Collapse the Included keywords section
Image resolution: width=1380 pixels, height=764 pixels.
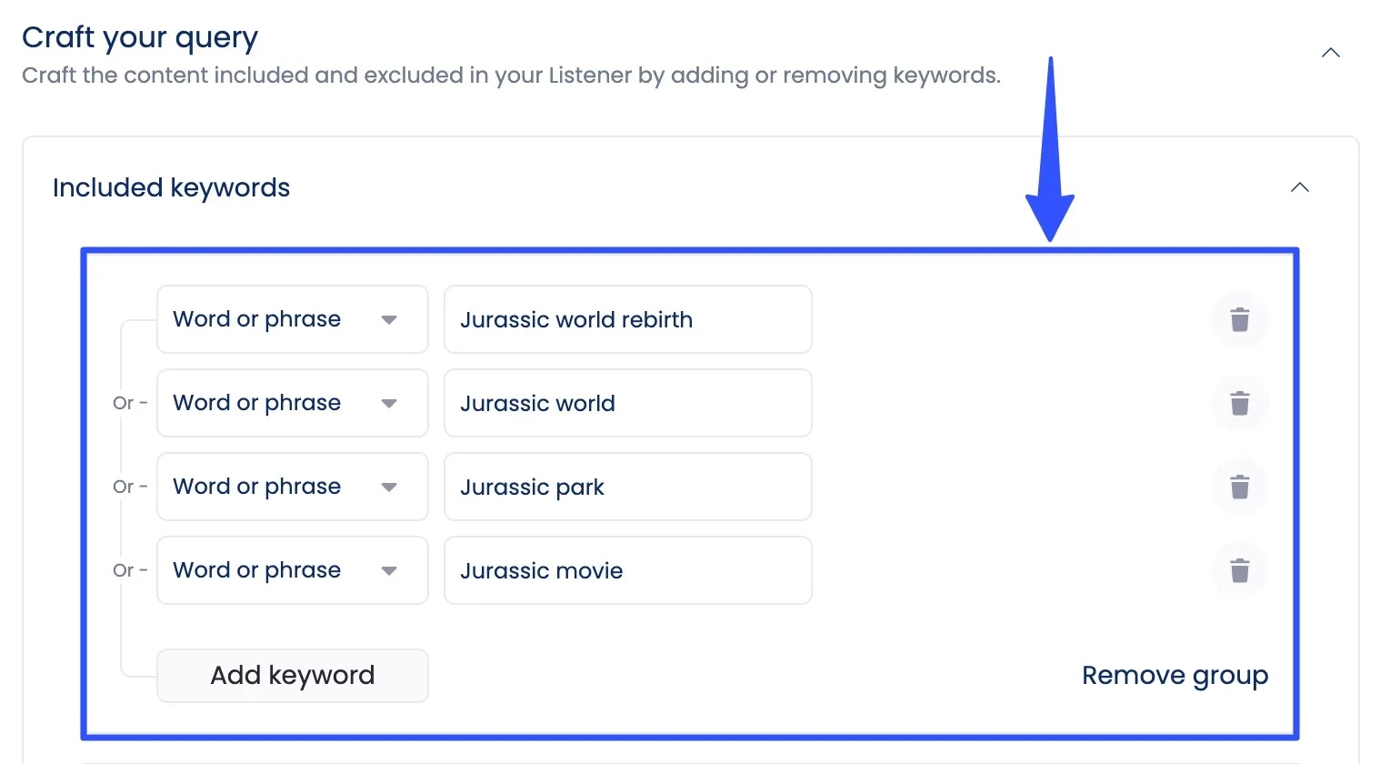(1299, 187)
